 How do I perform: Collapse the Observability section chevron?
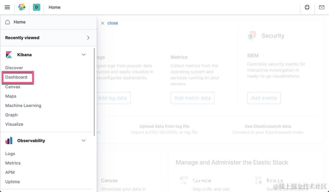pos(84,140)
